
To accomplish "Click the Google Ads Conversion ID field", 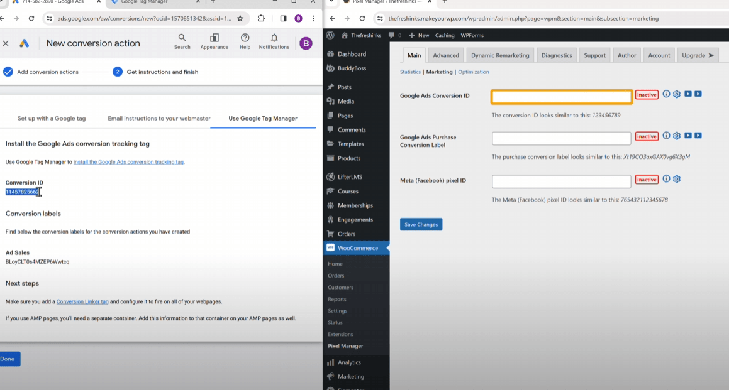I will click(x=561, y=97).
